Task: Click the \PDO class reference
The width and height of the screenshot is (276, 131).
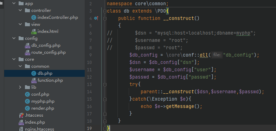Action: 160,11
